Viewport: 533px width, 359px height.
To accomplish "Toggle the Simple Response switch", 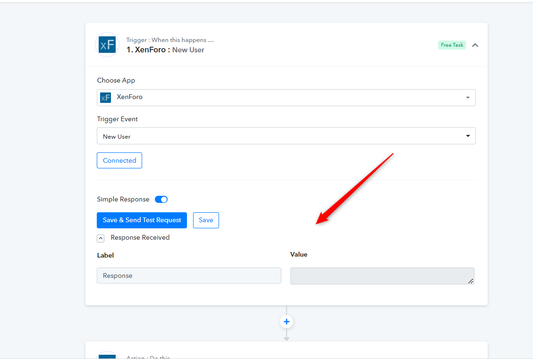I will (161, 200).
